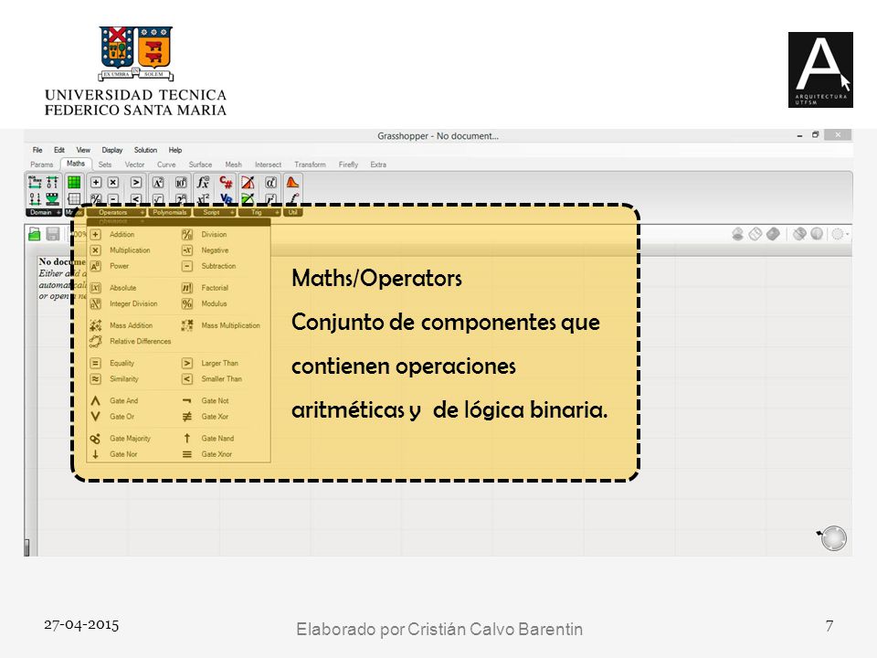This screenshot has height=658, width=877.
Task: Select the green matrix grid icon
Action: click(74, 183)
